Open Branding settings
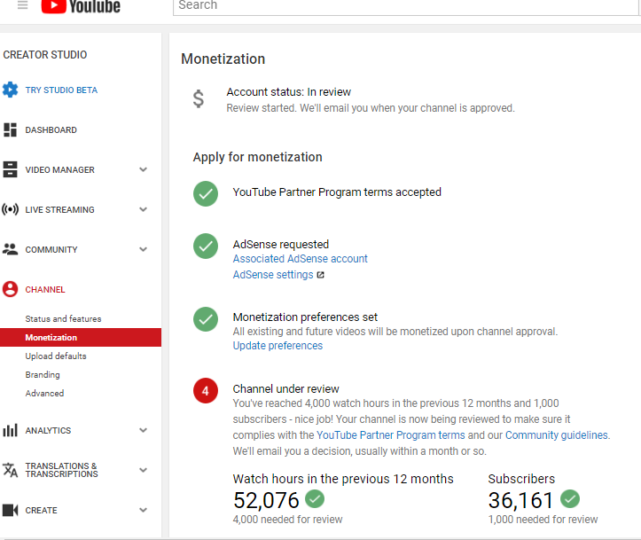 [43, 375]
